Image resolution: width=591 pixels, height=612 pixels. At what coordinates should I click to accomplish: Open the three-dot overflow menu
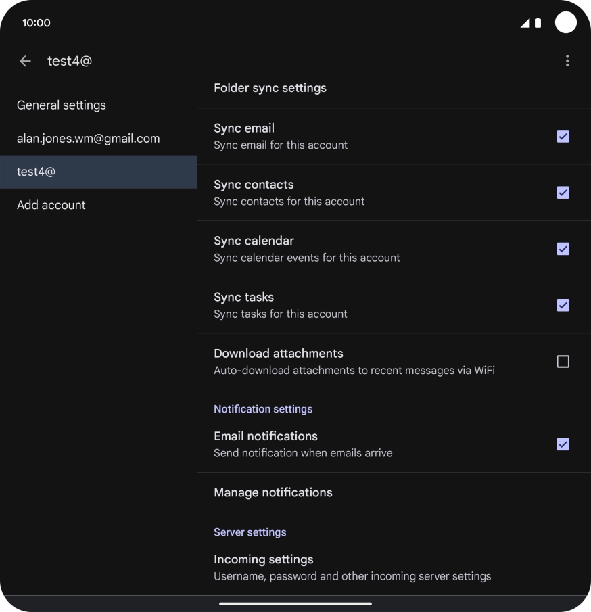pos(567,61)
